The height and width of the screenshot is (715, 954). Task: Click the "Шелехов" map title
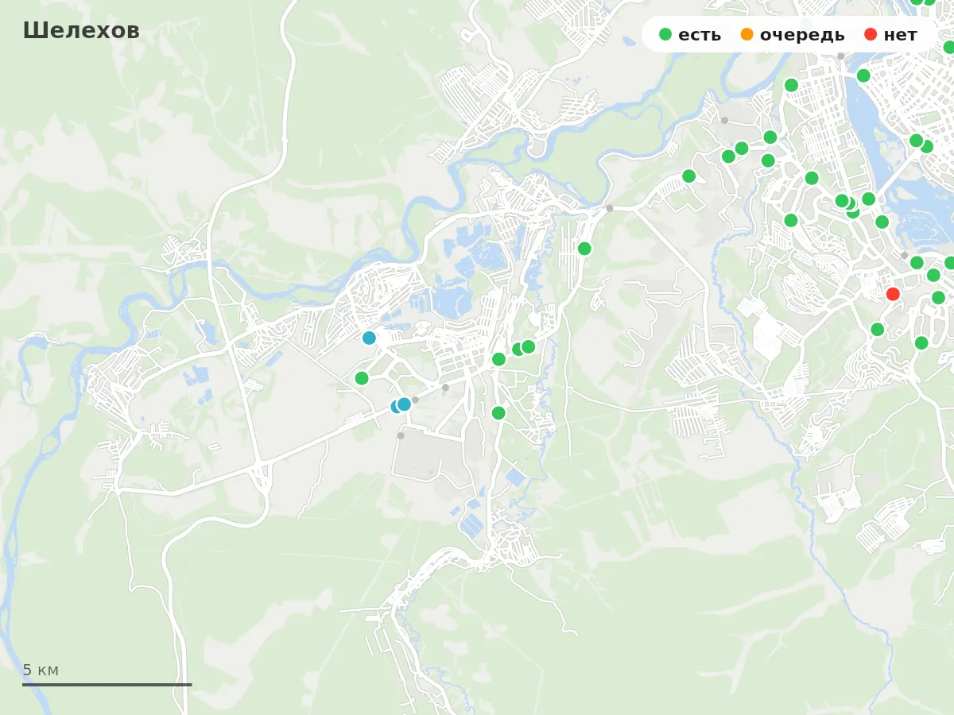81,30
